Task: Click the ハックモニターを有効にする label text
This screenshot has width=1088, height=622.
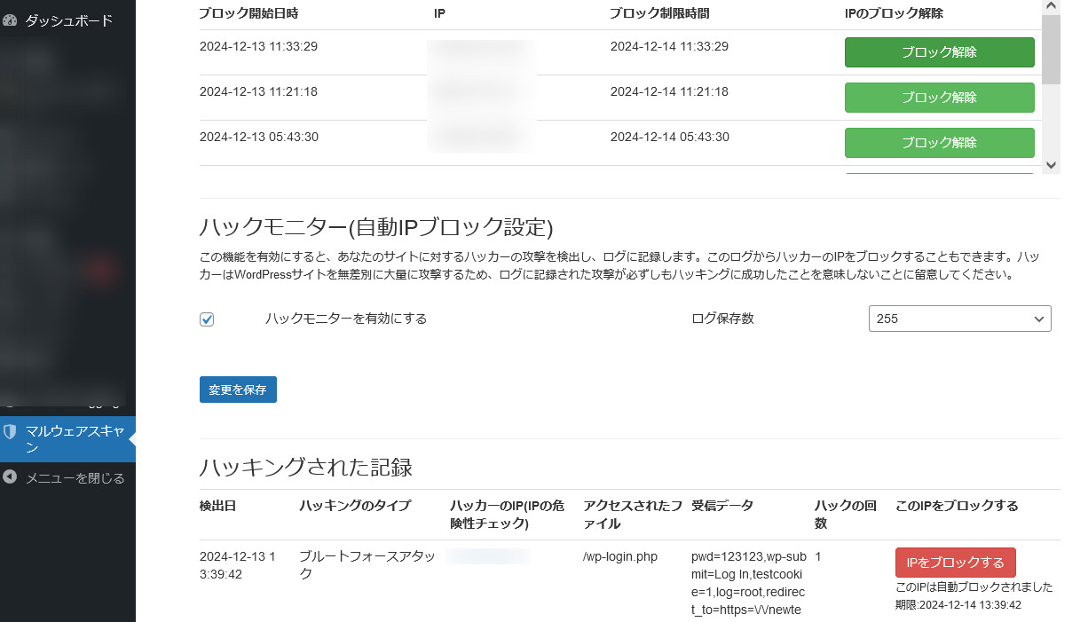Action: (345, 319)
